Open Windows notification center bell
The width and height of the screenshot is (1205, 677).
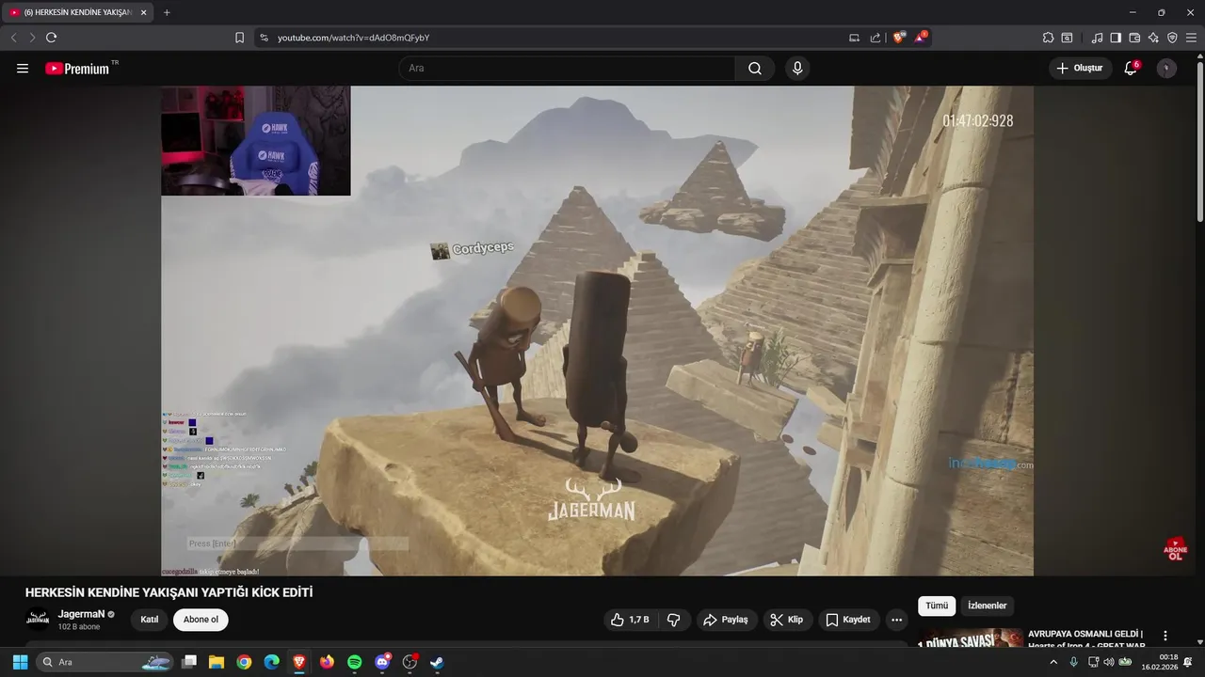tap(1188, 662)
